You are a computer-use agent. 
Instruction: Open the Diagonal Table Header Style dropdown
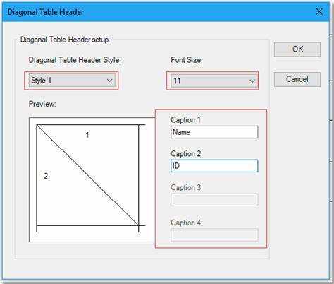(x=71, y=81)
